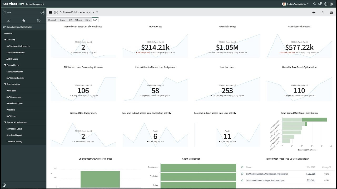The width and height of the screenshot is (337, 189).
Task: Open the $160.65k cost value link
Action: pyautogui.click(x=311, y=174)
